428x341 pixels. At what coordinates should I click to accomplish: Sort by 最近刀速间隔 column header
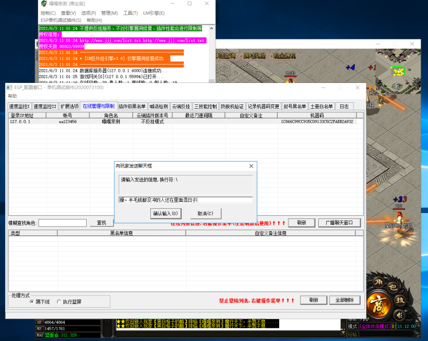[x=198, y=115]
